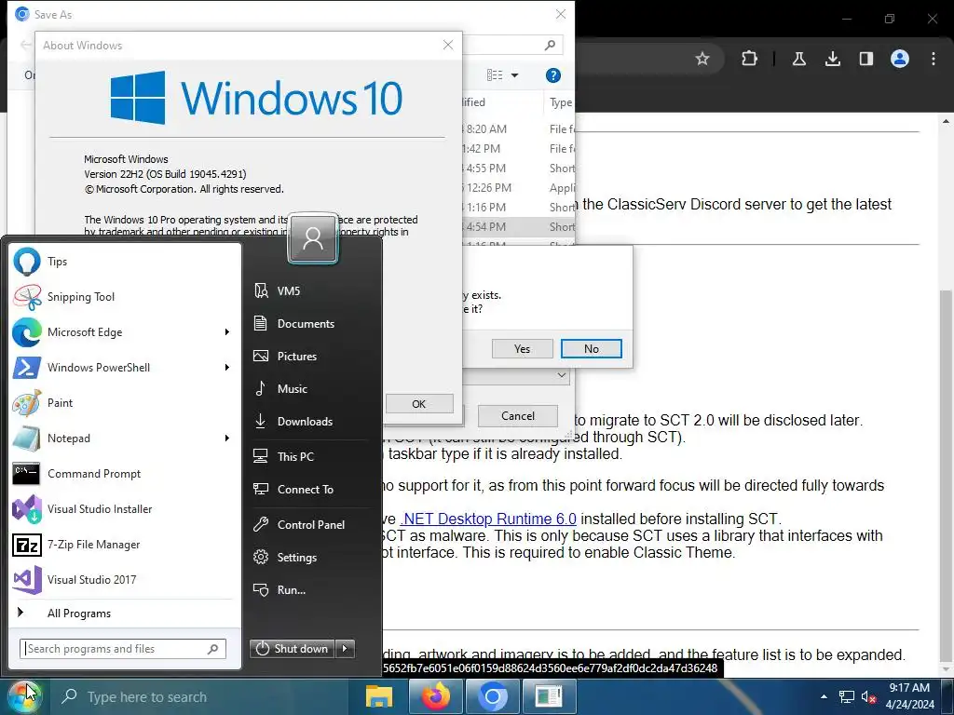
Task: Launch Command Prompt
Action: click(125, 474)
